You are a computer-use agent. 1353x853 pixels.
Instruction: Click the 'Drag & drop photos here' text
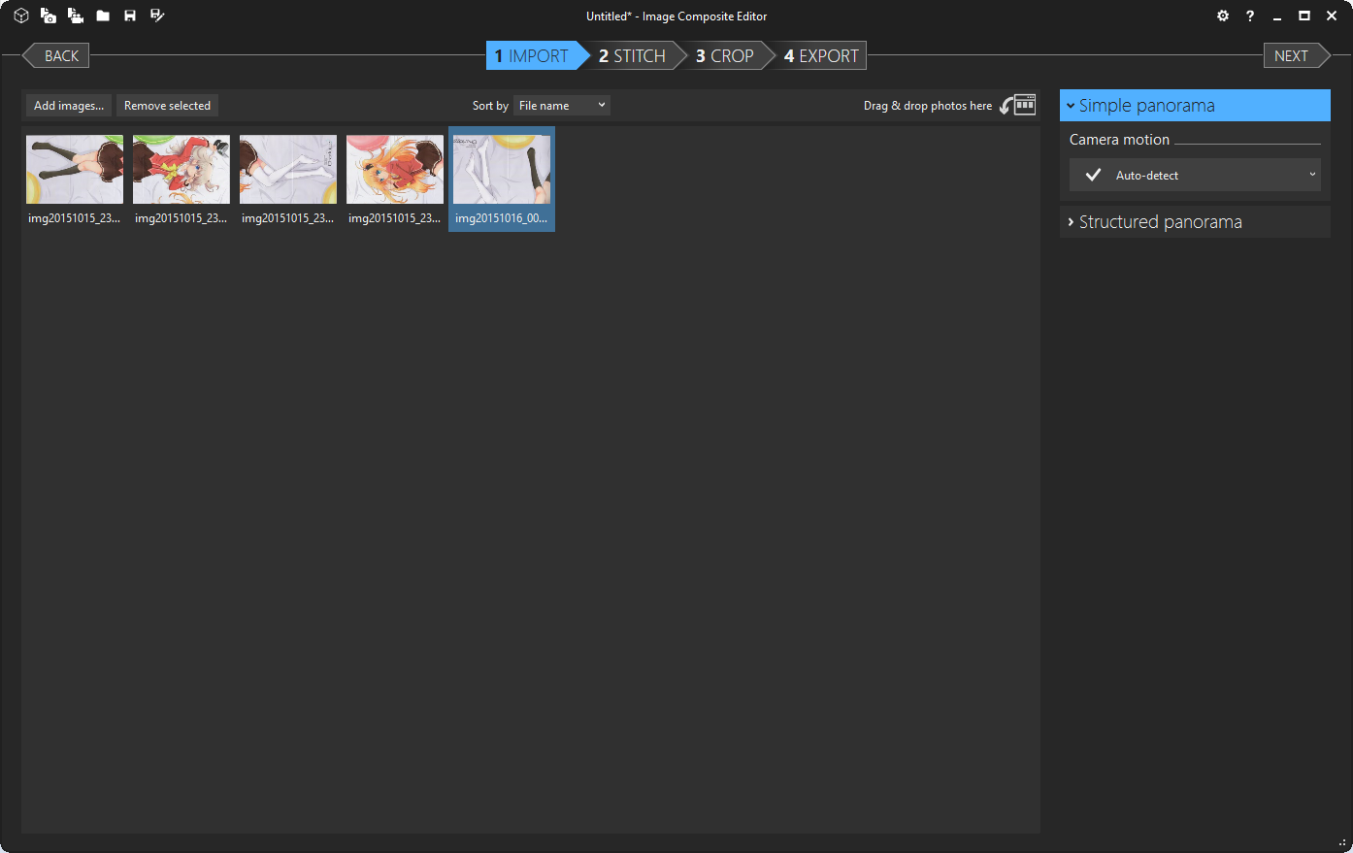928,105
